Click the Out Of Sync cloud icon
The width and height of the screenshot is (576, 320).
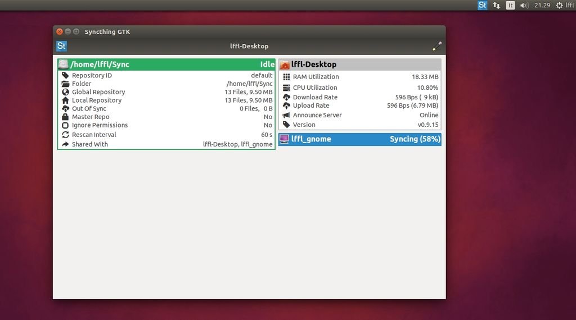point(65,108)
